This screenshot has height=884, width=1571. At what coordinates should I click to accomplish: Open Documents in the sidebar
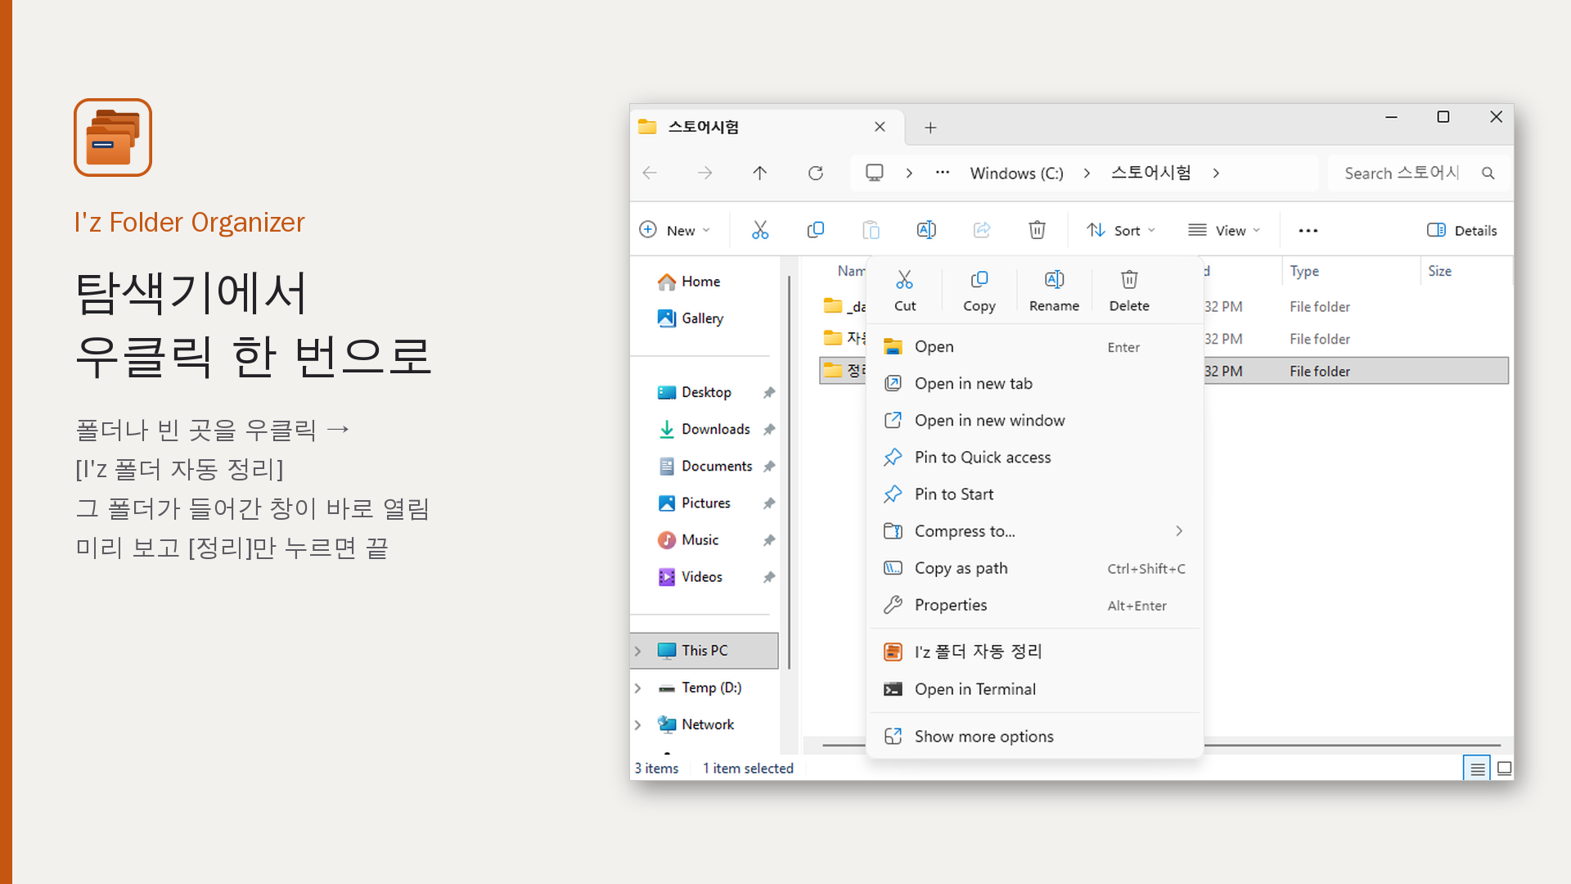tap(704, 466)
